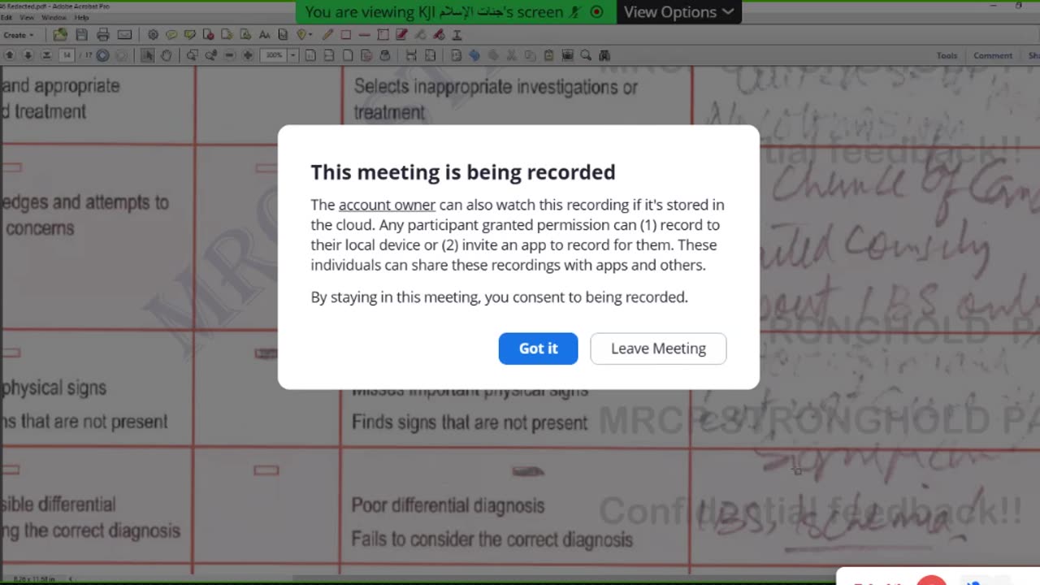Tick checkbox above 'Poor differential diagnosis'
The height and width of the screenshot is (585, 1040).
click(528, 471)
